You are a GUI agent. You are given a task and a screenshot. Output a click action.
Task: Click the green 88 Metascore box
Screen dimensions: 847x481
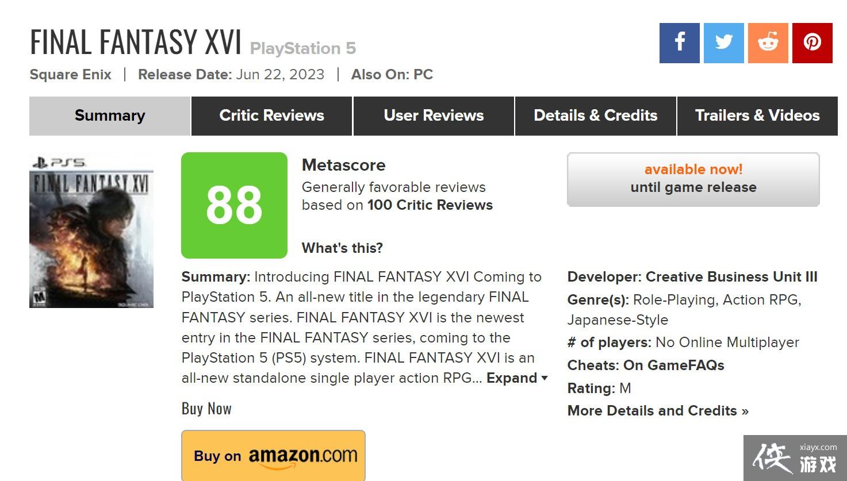234,205
